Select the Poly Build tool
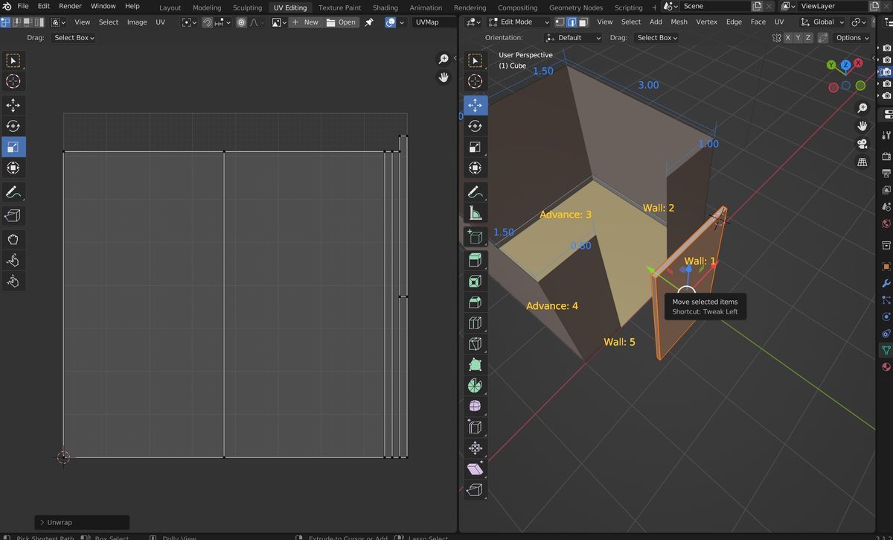 pos(476,364)
